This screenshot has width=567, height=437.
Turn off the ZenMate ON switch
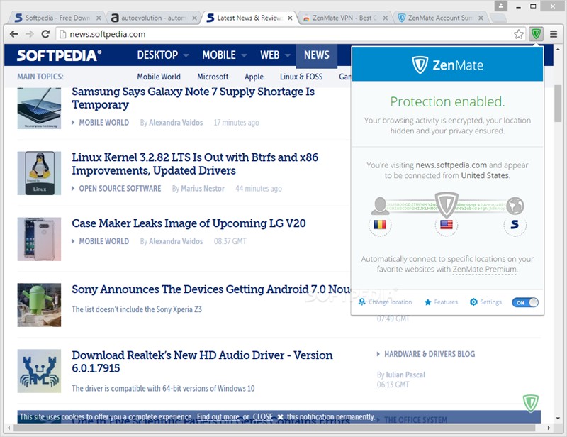click(525, 302)
